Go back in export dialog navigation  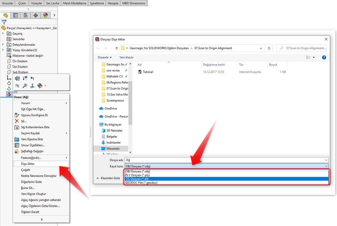pyautogui.click(x=98, y=48)
